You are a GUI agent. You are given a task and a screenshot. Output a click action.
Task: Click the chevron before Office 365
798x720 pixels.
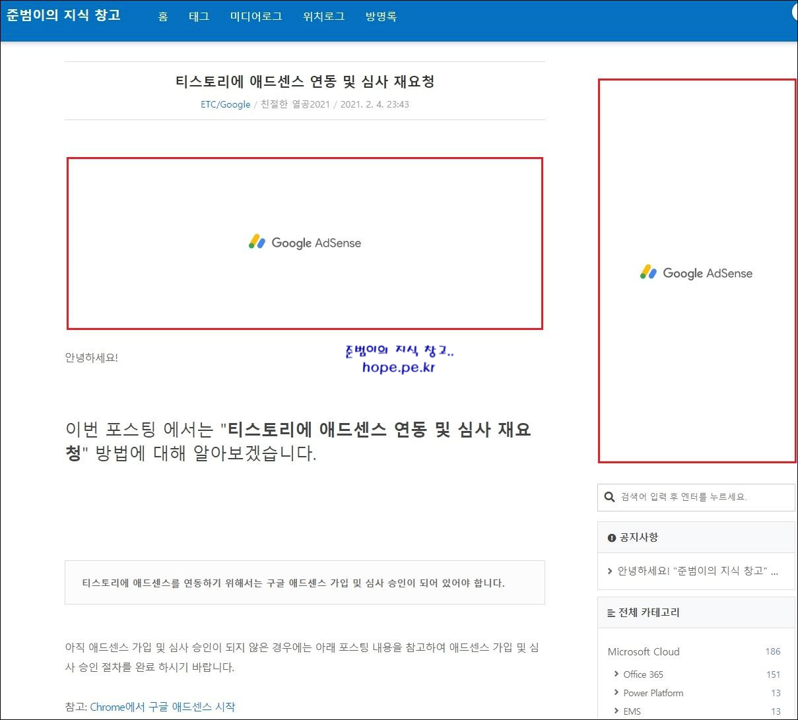point(616,674)
